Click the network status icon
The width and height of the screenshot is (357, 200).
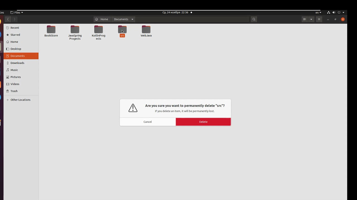329,12
